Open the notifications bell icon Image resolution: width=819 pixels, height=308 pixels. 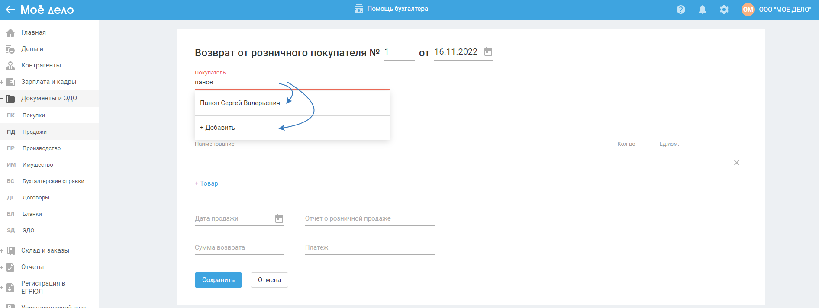click(x=703, y=10)
